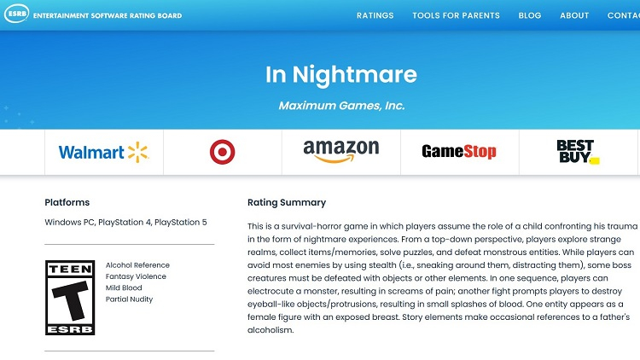640x360 pixels.
Task: Click the Partial Nudity descriptor
Action: point(131,299)
